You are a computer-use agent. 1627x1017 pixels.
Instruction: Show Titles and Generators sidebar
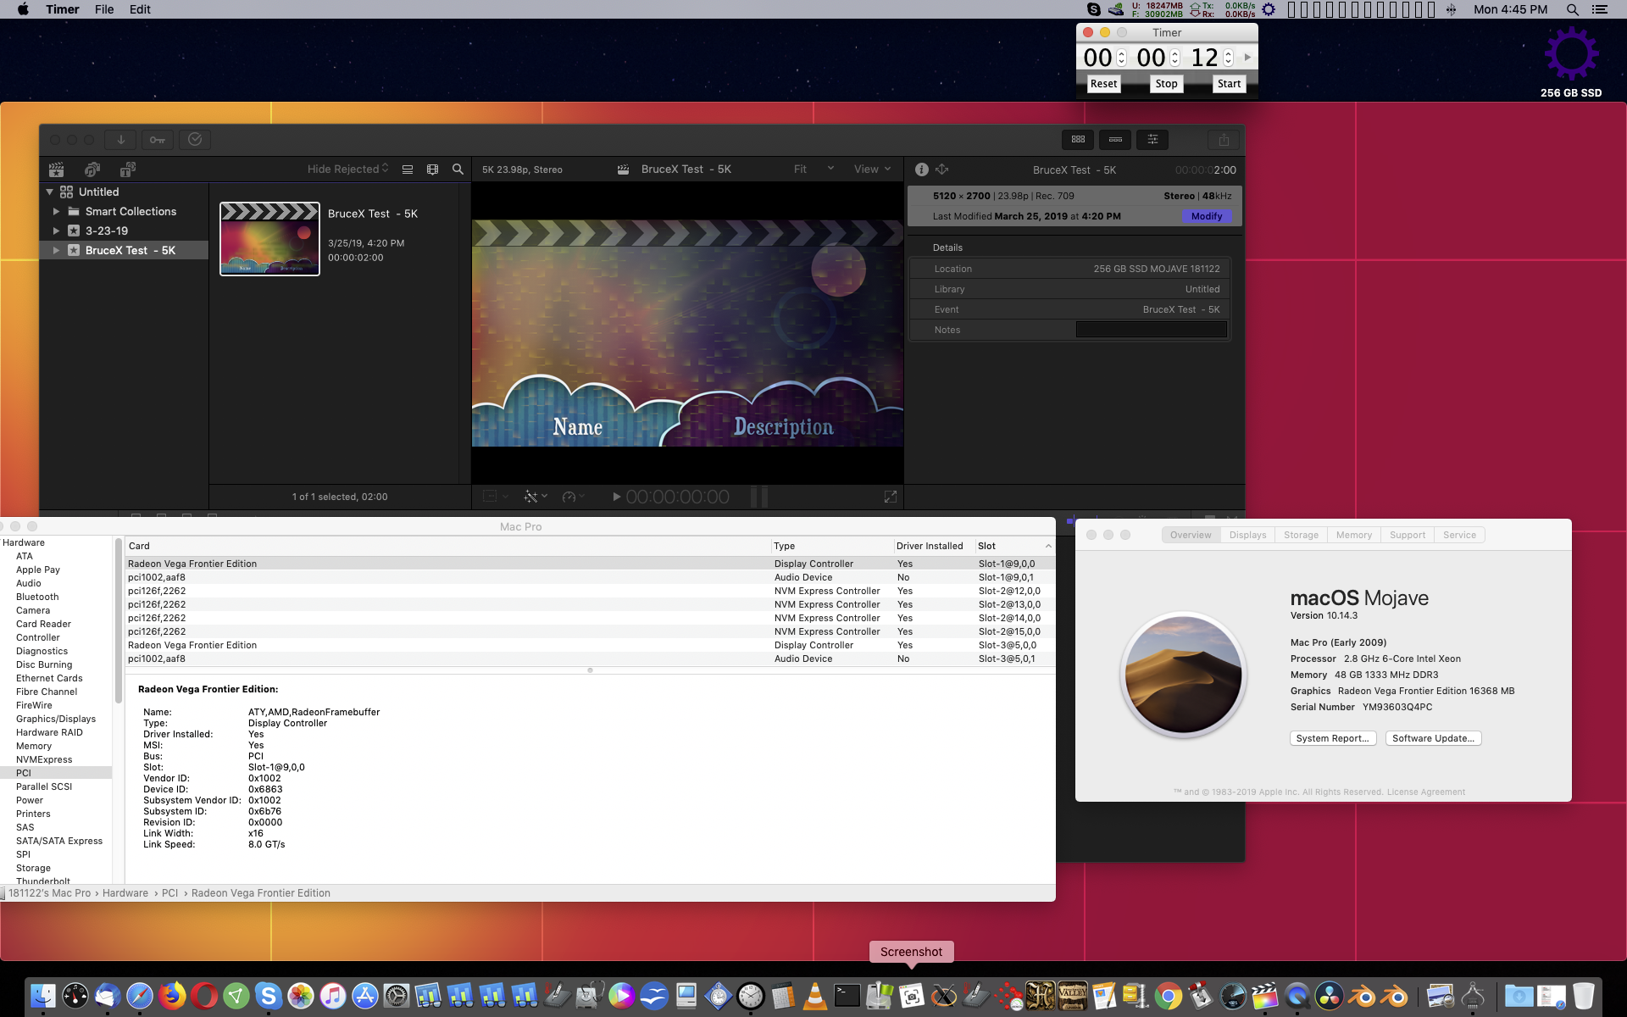point(128,169)
